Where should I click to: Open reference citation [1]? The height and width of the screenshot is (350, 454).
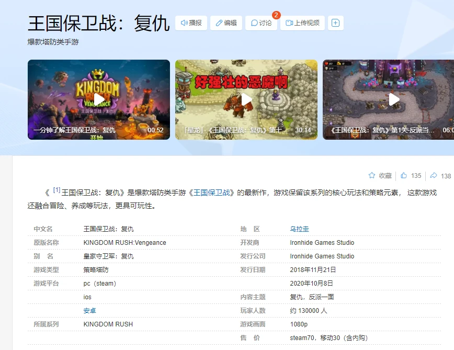56,190
